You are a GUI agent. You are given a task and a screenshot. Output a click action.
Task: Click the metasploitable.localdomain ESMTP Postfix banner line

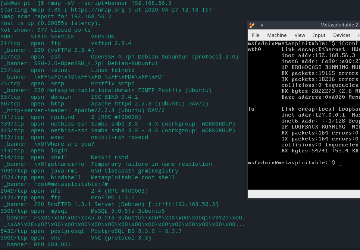(x=106, y=90)
